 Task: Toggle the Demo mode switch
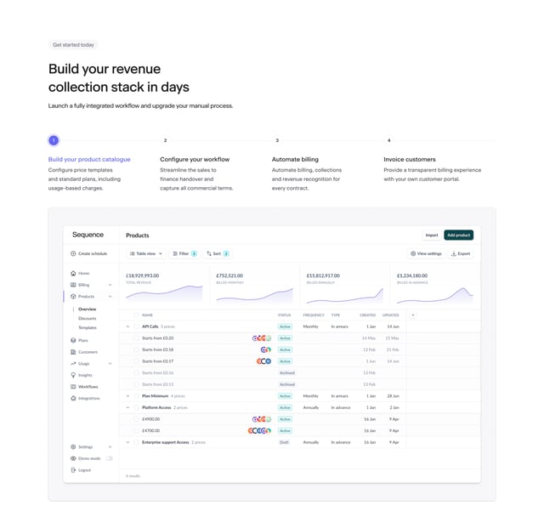110,458
